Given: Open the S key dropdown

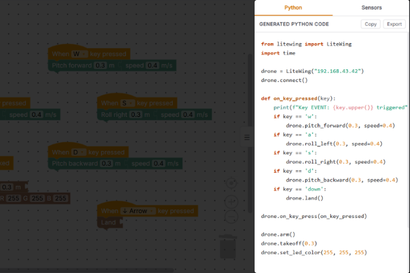Looking at the screenshot, I should coord(127,103).
